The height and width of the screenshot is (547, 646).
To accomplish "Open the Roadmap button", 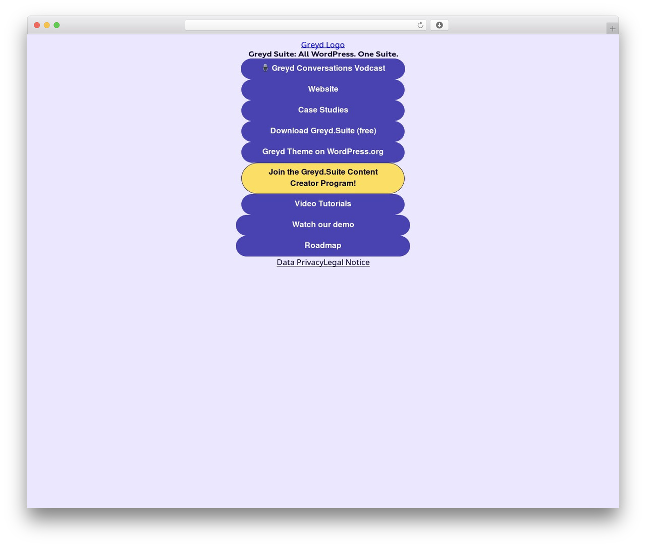I will 323,246.
